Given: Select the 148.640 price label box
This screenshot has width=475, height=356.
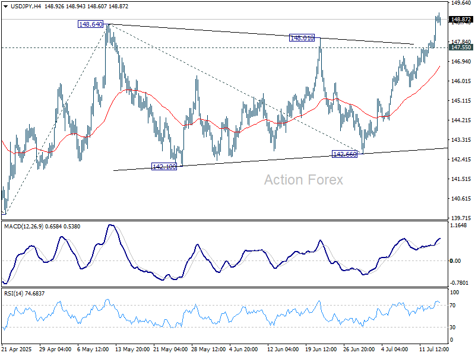Looking at the screenshot, I should (91, 24).
